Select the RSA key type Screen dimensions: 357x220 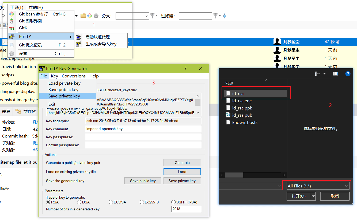[48, 202]
